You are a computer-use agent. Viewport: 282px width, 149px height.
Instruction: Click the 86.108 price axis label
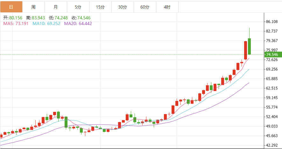coord(272,22)
